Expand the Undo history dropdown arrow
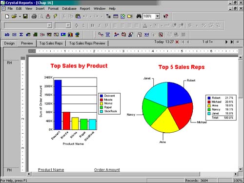This screenshot has width=244, height=183. coord(91,17)
